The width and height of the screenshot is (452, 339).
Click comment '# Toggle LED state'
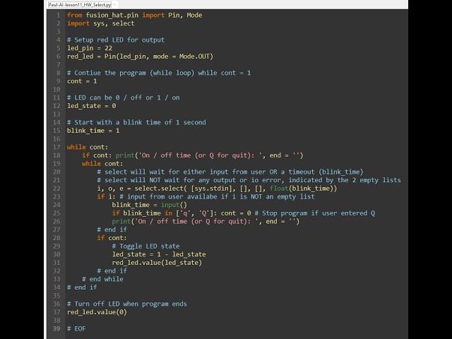point(145,246)
